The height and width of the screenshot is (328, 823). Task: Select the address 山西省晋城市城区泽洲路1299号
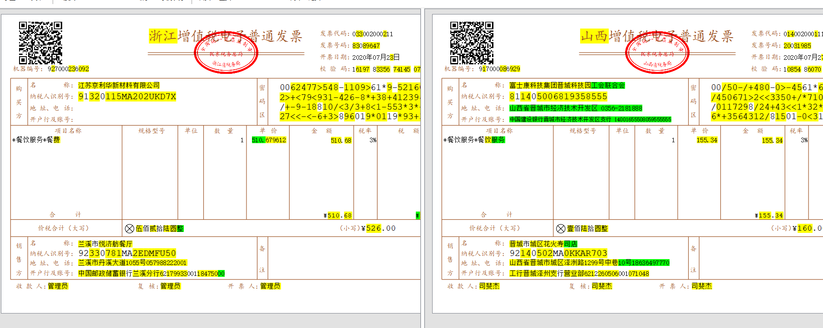coord(557,263)
